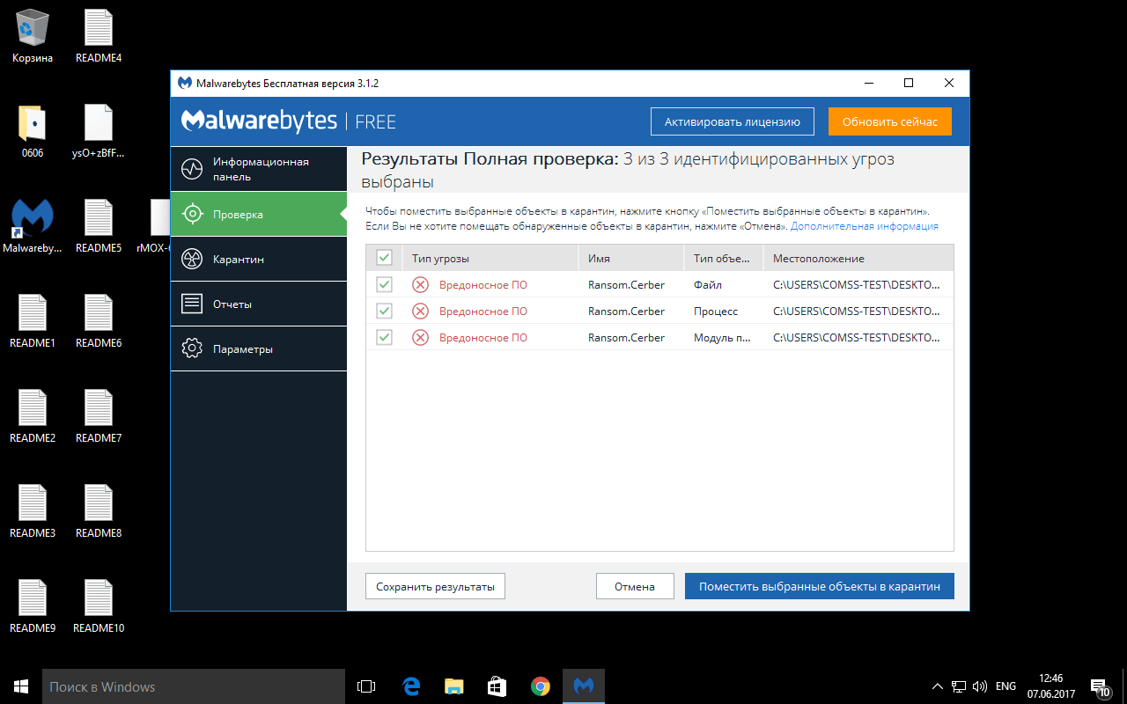
Task: Open the volume control in the system tray
Action: [x=980, y=686]
